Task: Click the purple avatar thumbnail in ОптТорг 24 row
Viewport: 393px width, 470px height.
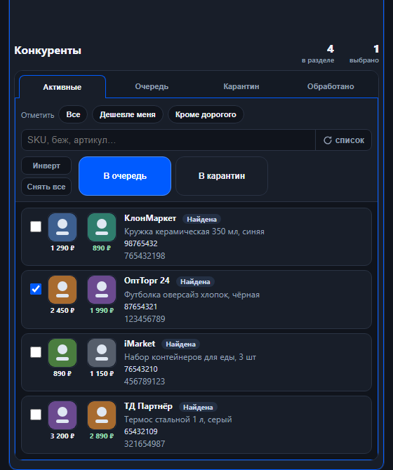Action: click(x=102, y=290)
